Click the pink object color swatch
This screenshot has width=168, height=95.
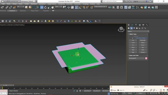tap(146, 58)
